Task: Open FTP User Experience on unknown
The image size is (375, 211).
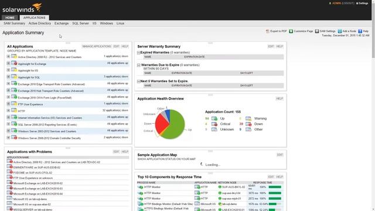Action: point(33,178)
